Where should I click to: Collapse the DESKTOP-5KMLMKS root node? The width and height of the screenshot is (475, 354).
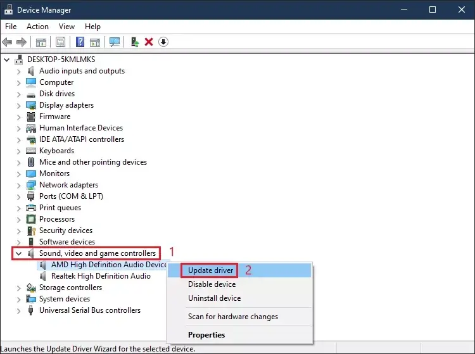[x=7, y=60]
